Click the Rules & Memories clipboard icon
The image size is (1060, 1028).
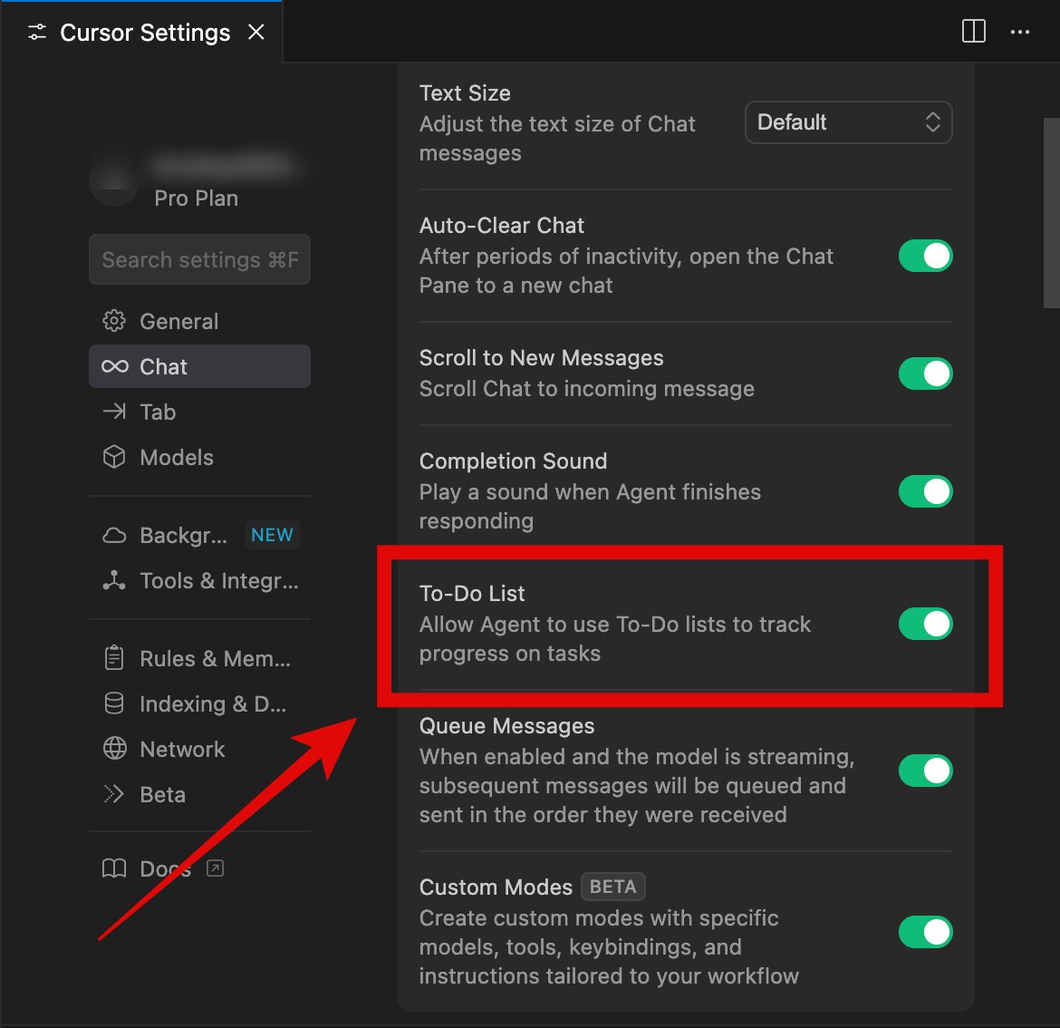[x=113, y=658]
